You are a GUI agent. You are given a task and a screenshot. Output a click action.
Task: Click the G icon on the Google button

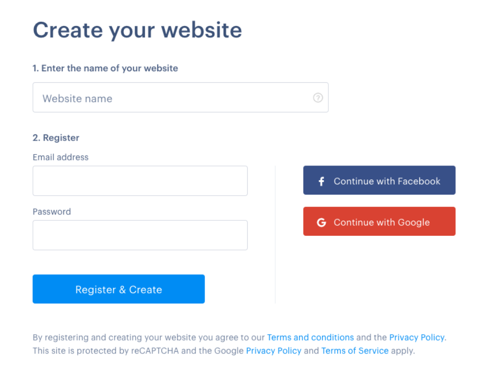coord(321,222)
